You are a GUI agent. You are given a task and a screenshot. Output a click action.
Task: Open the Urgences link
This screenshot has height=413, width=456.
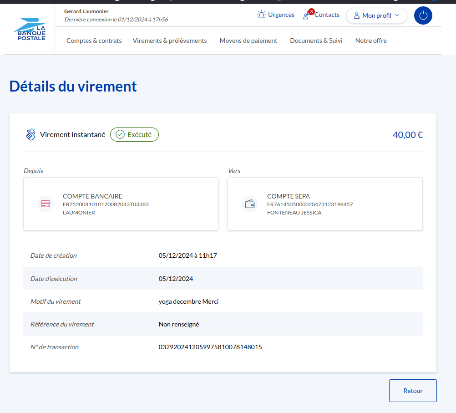[281, 15]
